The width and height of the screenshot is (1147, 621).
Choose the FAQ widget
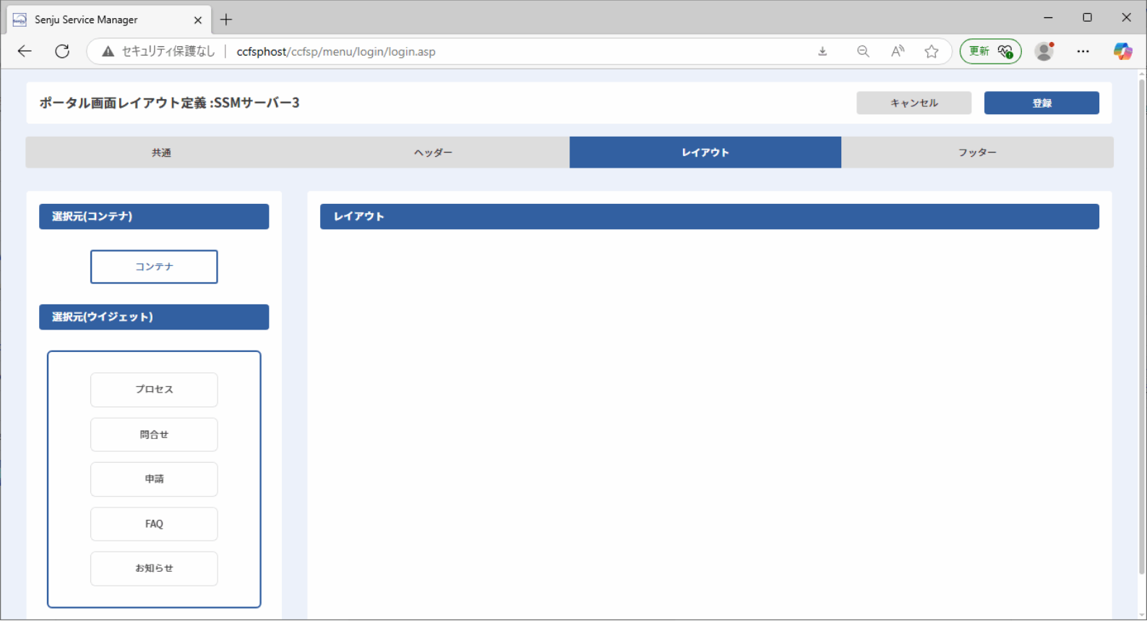pyautogui.click(x=154, y=524)
